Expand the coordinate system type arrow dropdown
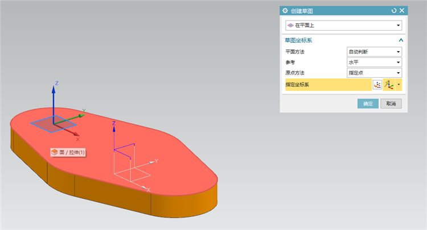This screenshot has height=230, width=427. pyautogui.click(x=399, y=85)
